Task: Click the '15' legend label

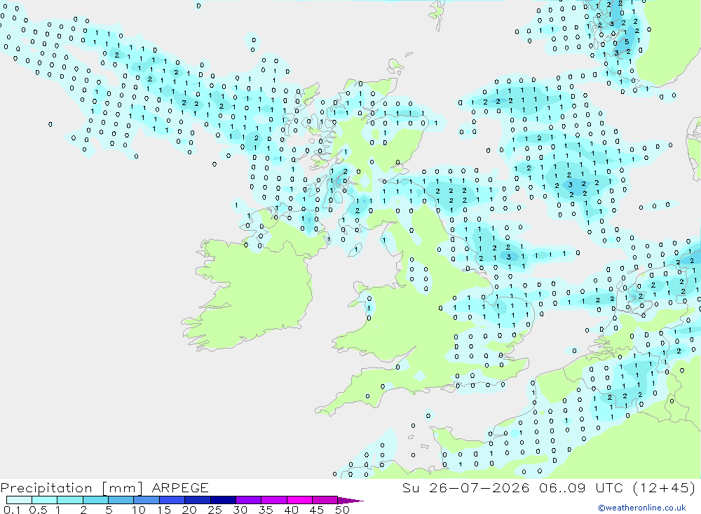Action: coord(164,510)
